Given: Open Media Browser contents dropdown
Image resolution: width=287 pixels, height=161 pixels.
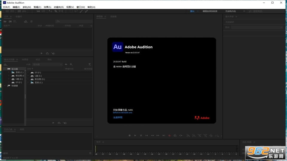Looking at the screenshot, I should 47,64.
